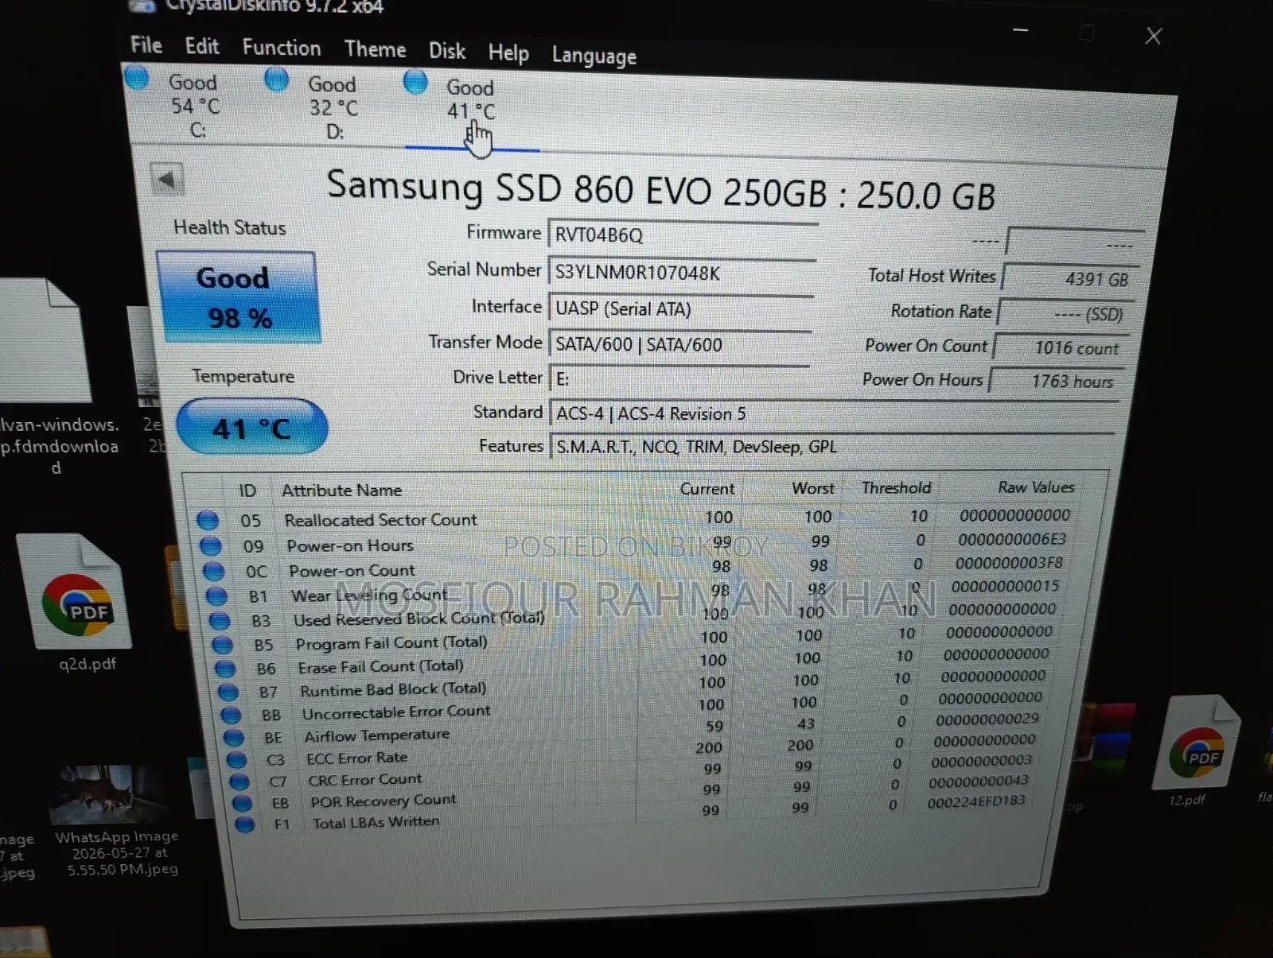Select the Total LBAs Written attribute name

click(376, 822)
